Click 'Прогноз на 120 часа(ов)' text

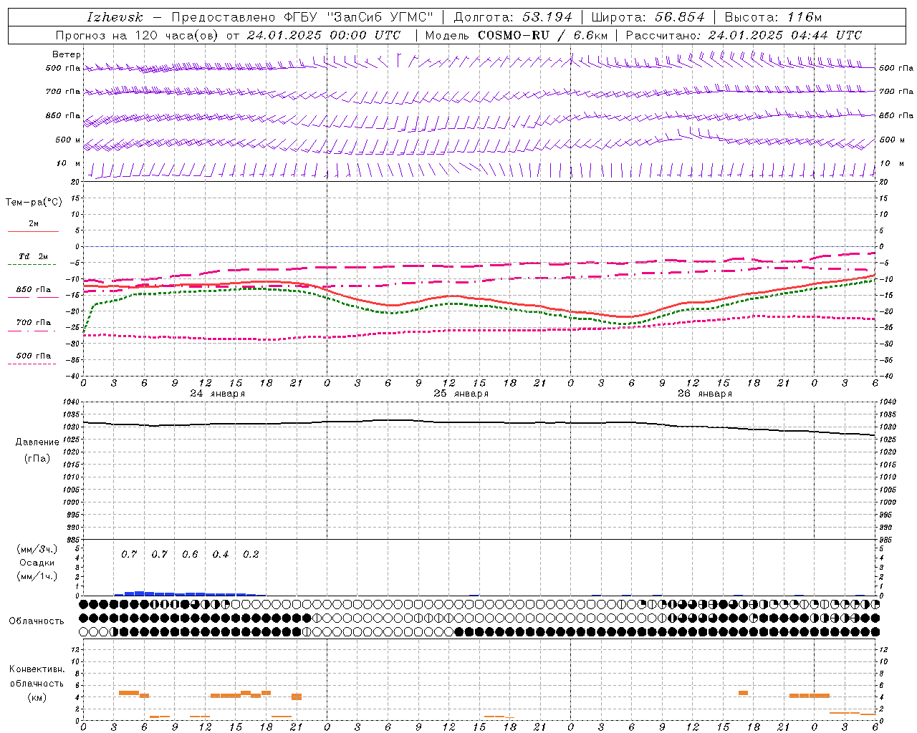pyautogui.click(x=138, y=35)
